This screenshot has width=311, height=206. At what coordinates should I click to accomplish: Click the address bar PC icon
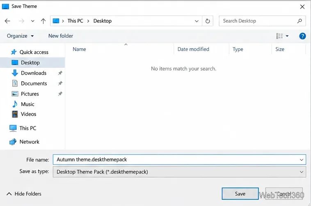click(x=56, y=21)
